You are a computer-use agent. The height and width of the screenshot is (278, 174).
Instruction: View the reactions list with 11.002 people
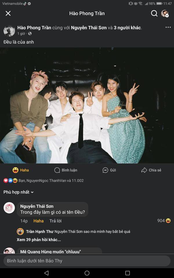click(x=43, y=180)
